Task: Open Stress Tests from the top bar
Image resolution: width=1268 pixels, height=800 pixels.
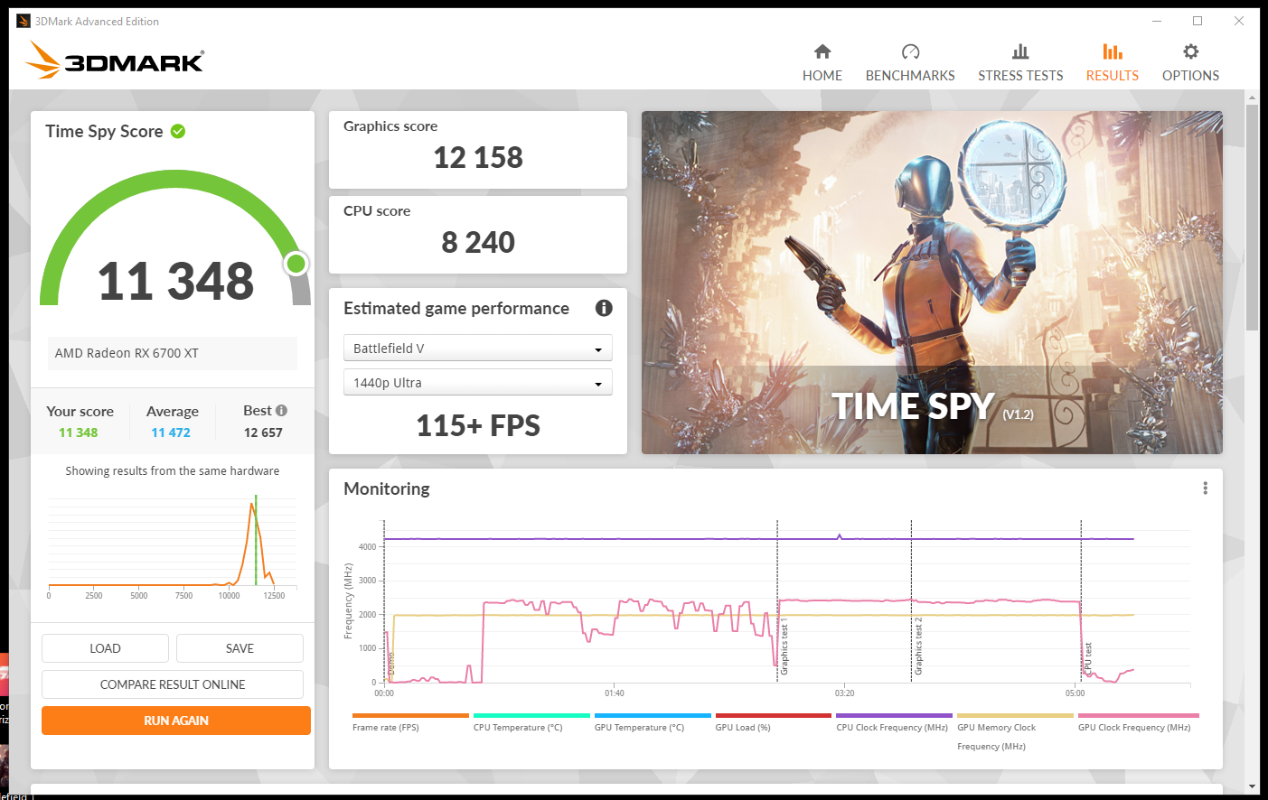Action: pyautogui.click(x=1020, y=52)
